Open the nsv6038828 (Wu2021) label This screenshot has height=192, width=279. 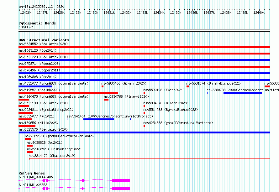45,143
